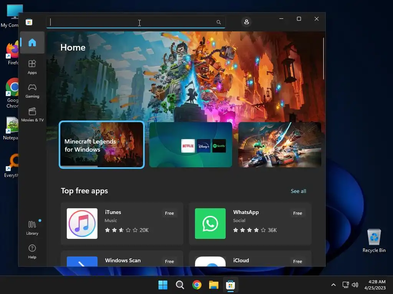Screen dimensions: 393x294
Task: Click the Microsoft Store logo in title bar
Action: (29, 22)
